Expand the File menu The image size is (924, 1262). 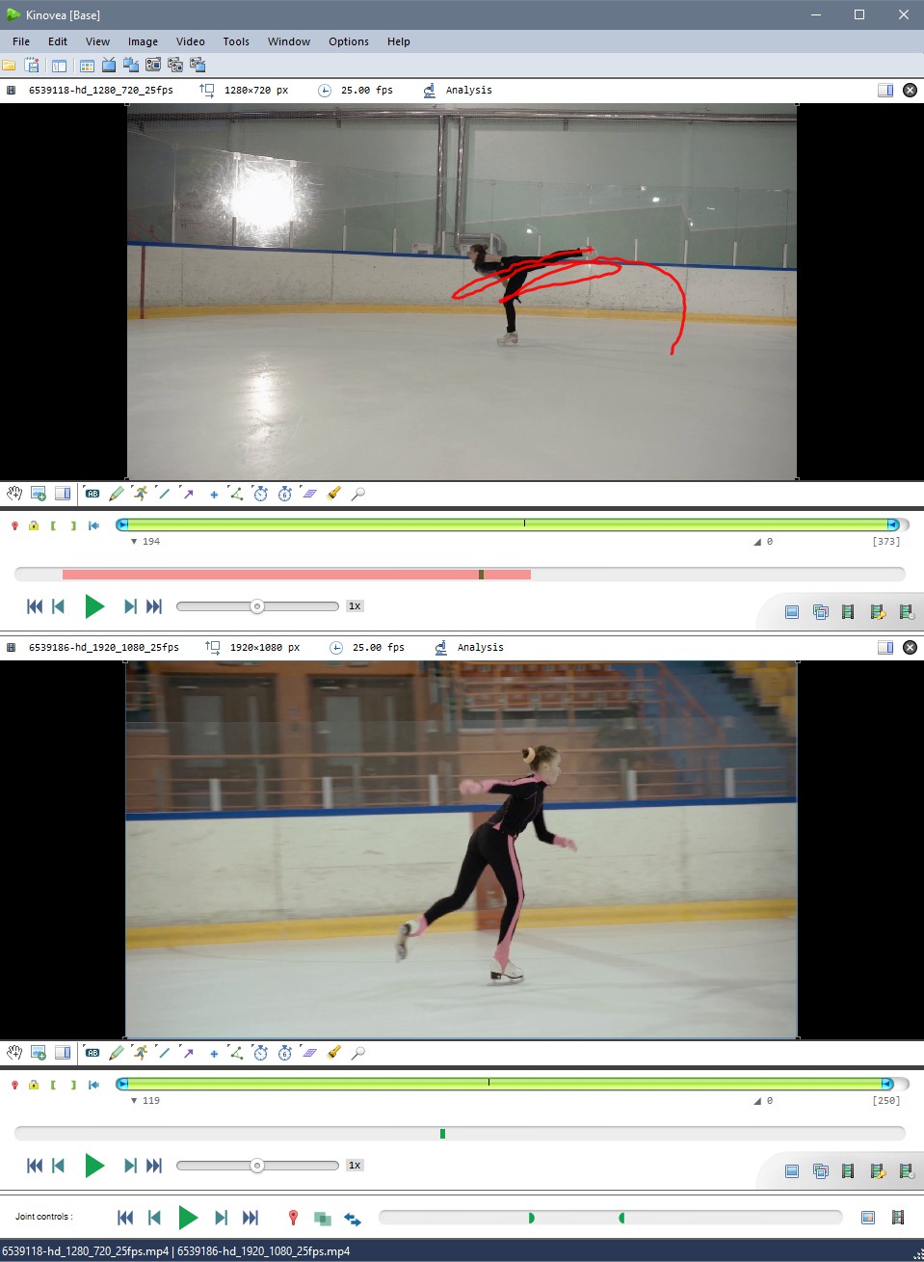[x=21, y=41]
